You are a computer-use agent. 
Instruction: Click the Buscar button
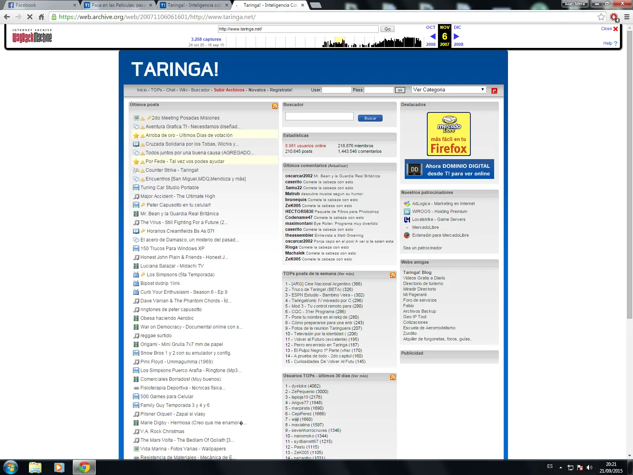[370, 118]
